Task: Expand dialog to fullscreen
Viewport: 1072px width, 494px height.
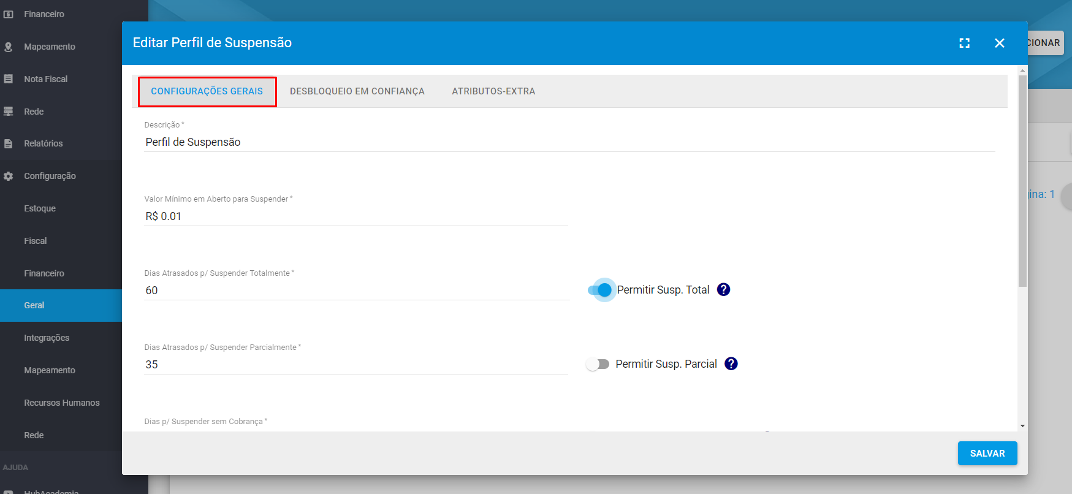Action: (x=964, y=43)
